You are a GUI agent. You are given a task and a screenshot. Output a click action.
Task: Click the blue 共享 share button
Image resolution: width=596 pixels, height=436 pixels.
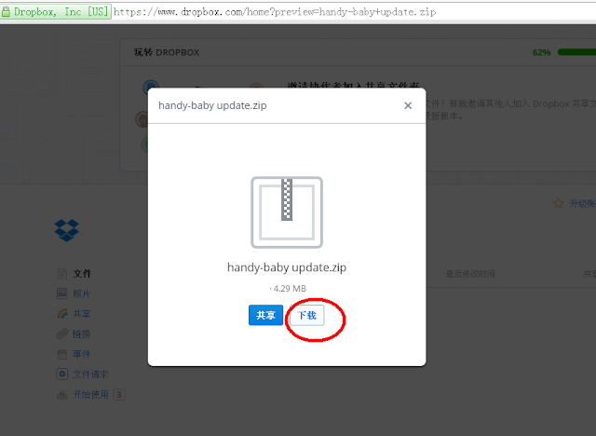265,315
